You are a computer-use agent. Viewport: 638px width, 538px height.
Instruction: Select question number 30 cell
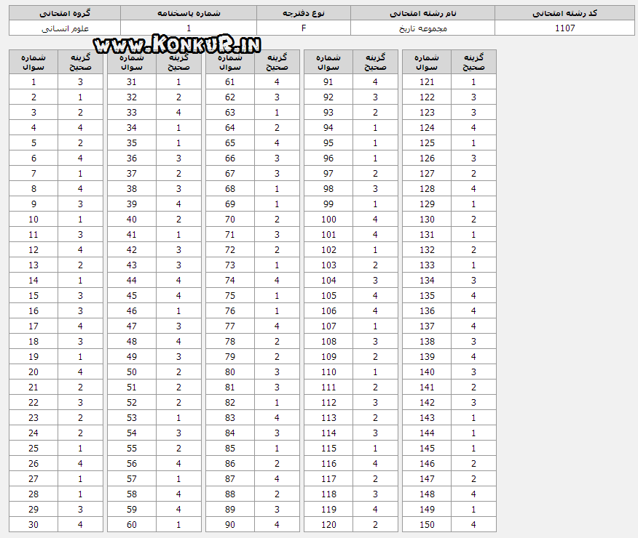point(34,524)
